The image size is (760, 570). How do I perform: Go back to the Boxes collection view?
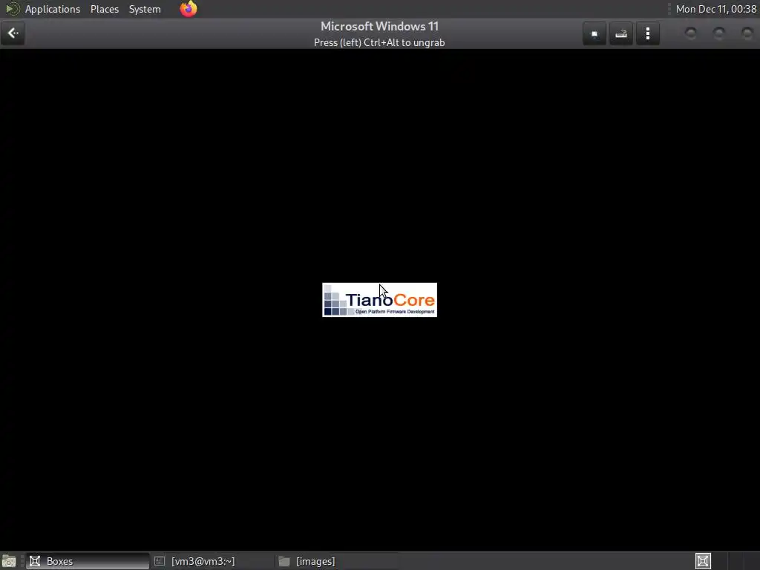[13, 33]
